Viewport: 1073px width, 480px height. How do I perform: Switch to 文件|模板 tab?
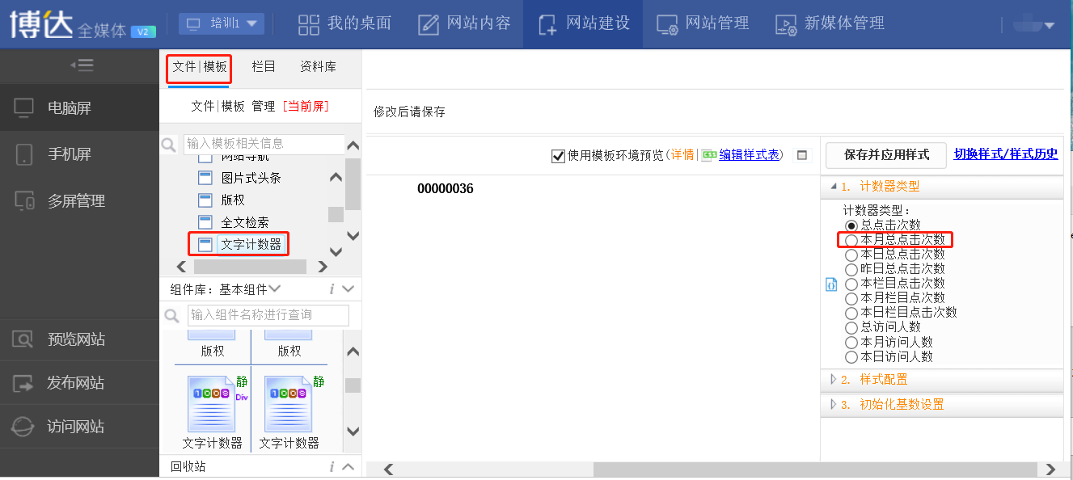[x=200, y=67]
